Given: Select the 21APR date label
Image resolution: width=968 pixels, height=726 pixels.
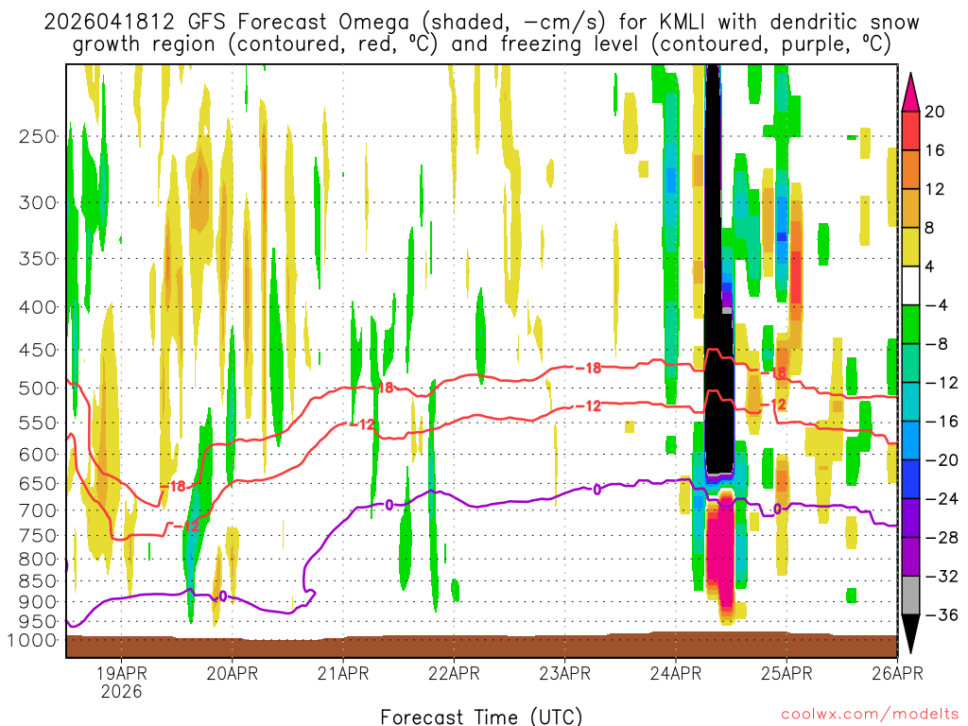Looking at the screenshot, I should click(343, 673).
